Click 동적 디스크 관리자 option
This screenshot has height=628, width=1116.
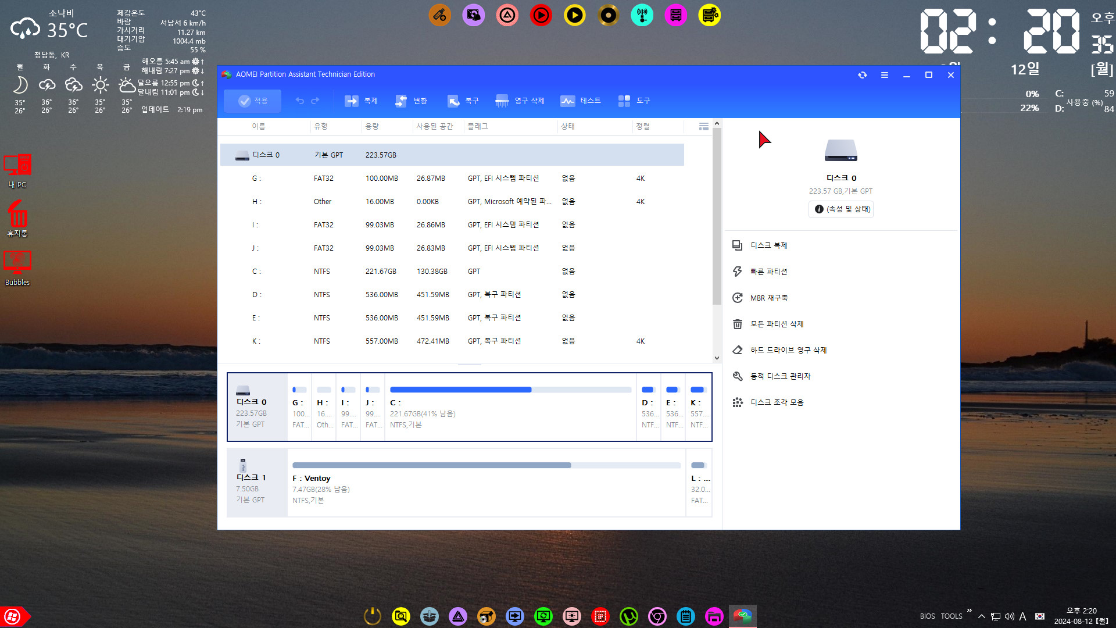point(771,376)
